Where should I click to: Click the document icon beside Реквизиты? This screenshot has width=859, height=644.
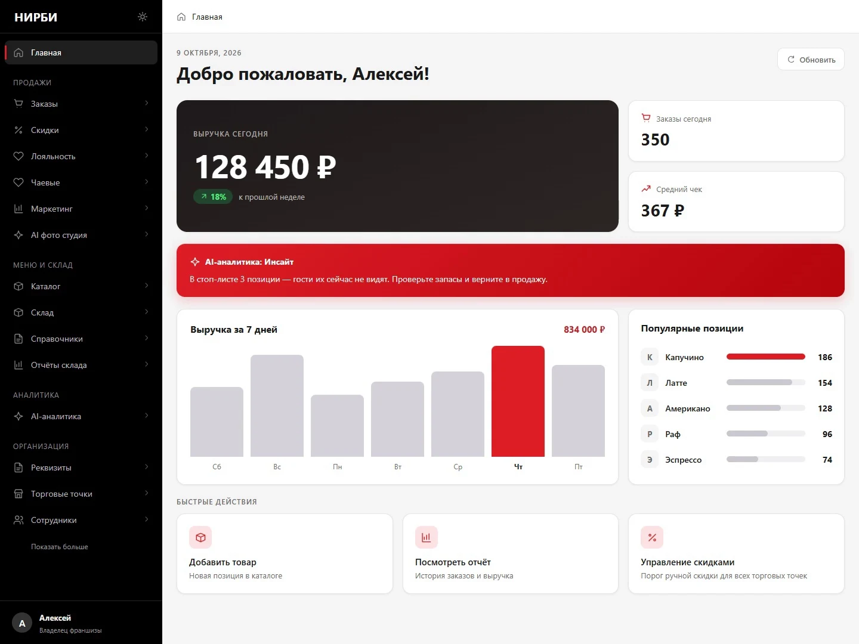pos(18,467)
